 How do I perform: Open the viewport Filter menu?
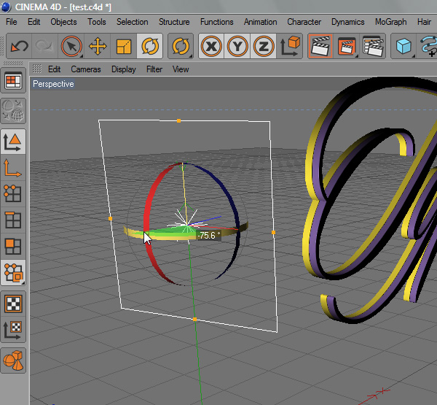154,69
